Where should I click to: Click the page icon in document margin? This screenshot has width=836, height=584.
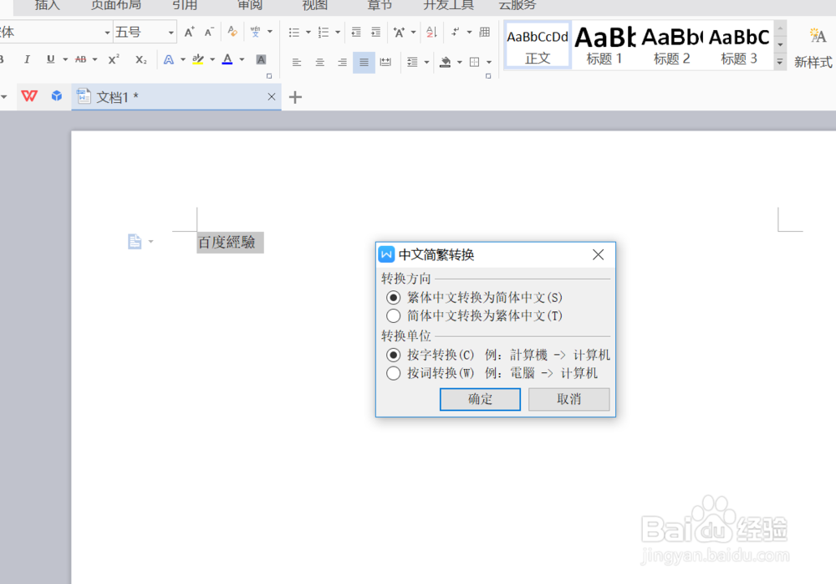[135, 242]
